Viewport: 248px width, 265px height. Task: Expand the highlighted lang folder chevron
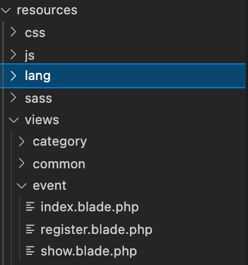[13, 76]
